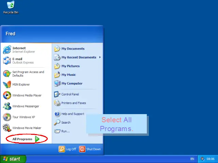Select the E-mail menu entry label

click(x=17, y=59)
